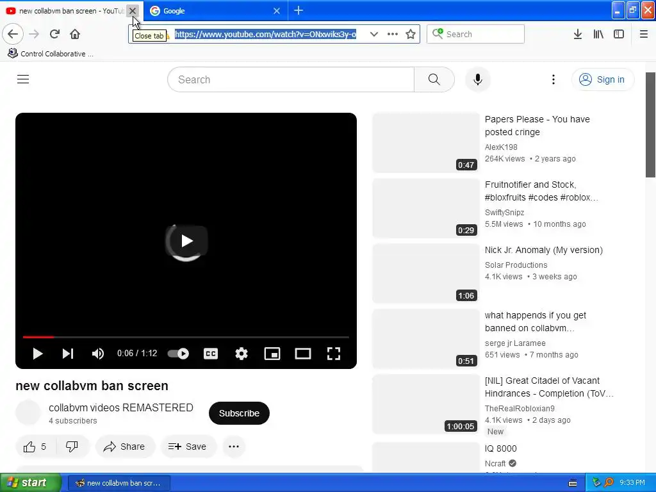Viewport: 656px width, 492px height.
Task: Skip to next video
Action: tap(68, 354)
